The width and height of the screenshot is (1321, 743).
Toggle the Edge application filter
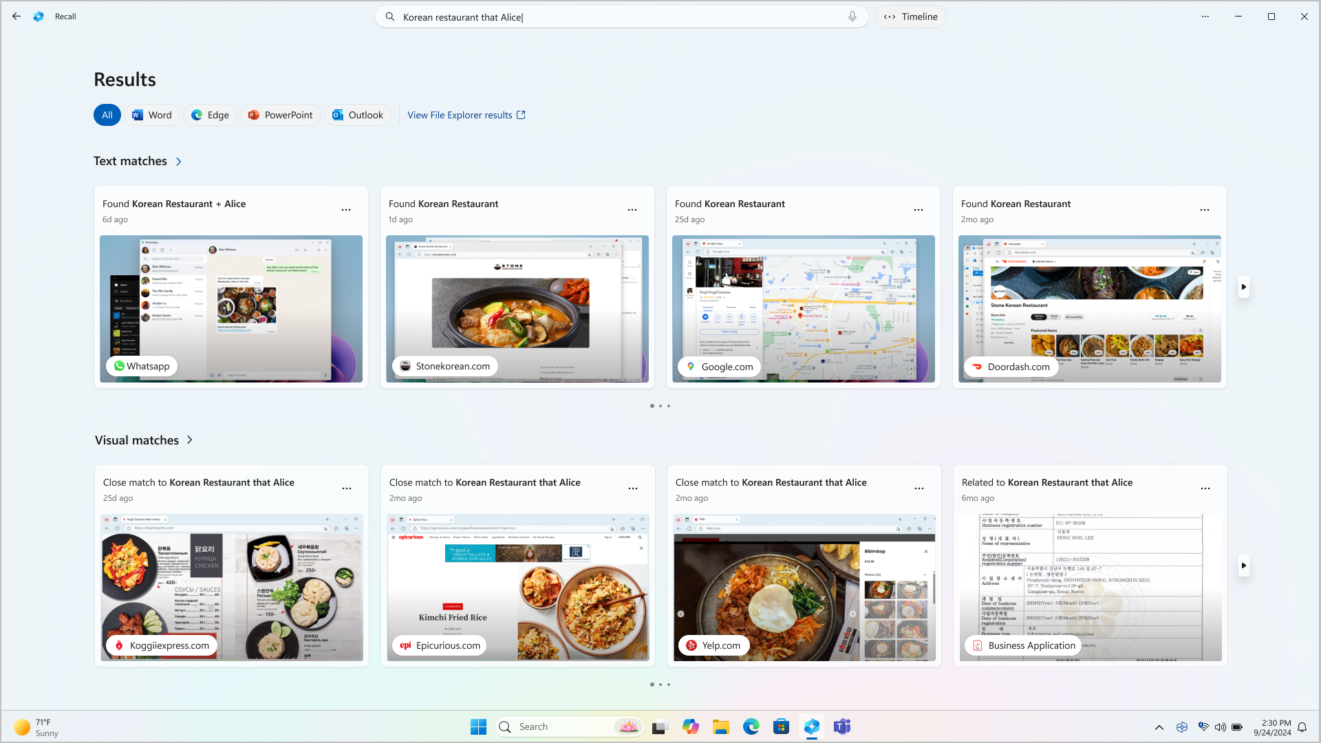[210, 114]
